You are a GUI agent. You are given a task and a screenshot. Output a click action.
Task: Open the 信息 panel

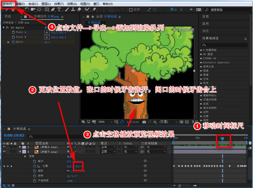[206, 17]
